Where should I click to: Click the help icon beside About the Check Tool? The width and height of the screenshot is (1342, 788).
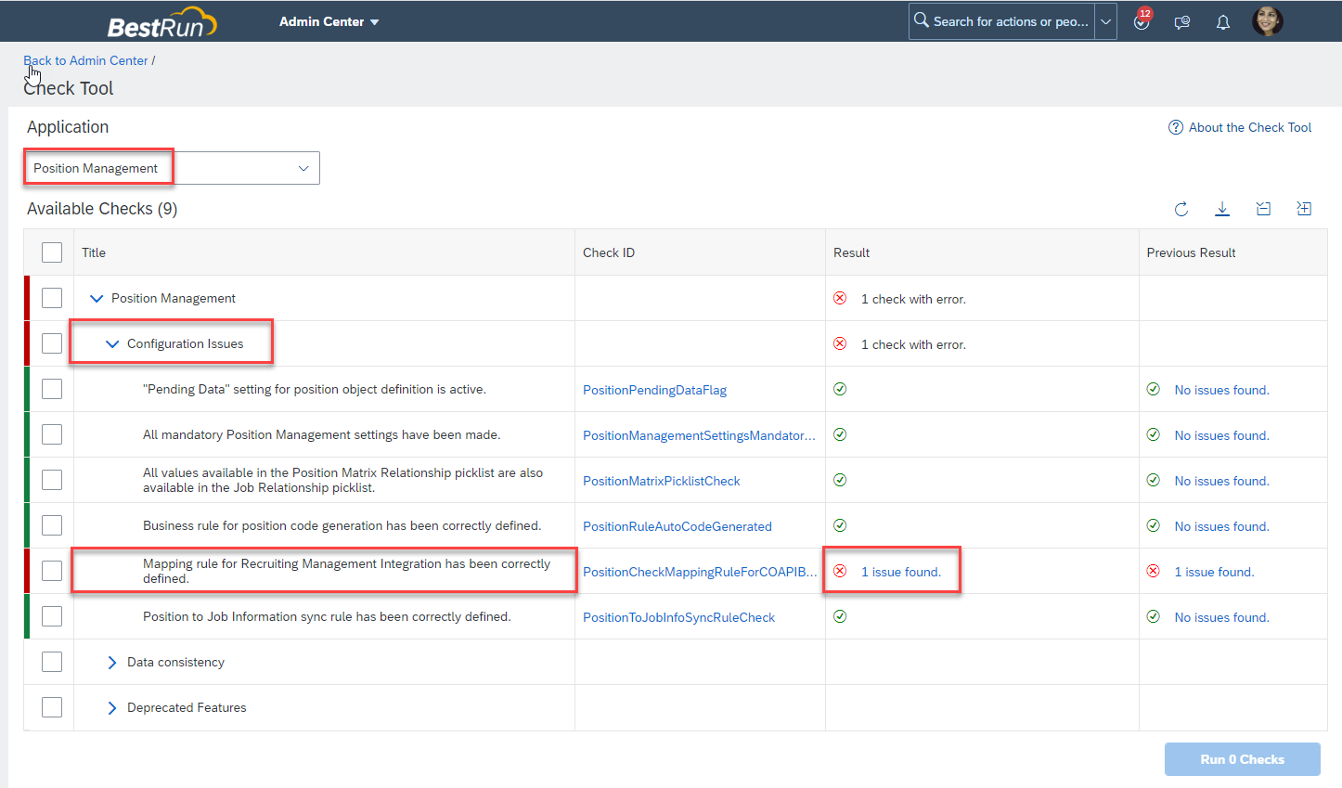(x=1176, y=127)
